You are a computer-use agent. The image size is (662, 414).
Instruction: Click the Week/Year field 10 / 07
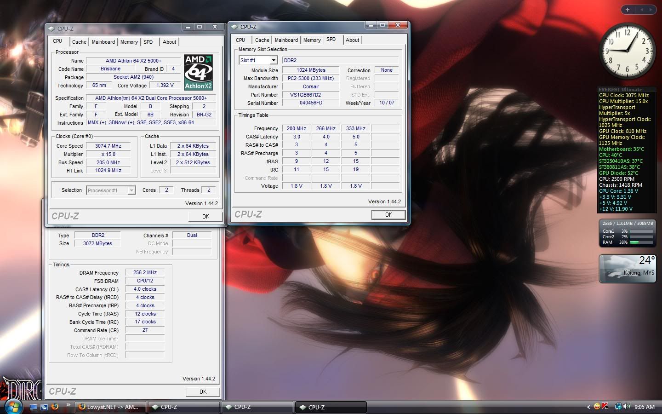point(387,103)
